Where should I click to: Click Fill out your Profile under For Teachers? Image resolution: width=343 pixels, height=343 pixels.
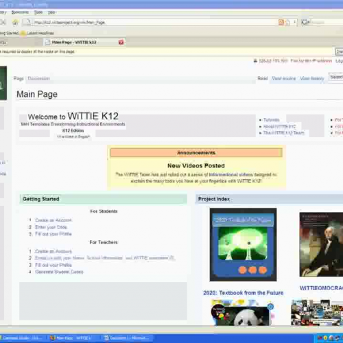pyautogui.click(x=54, y=265)
